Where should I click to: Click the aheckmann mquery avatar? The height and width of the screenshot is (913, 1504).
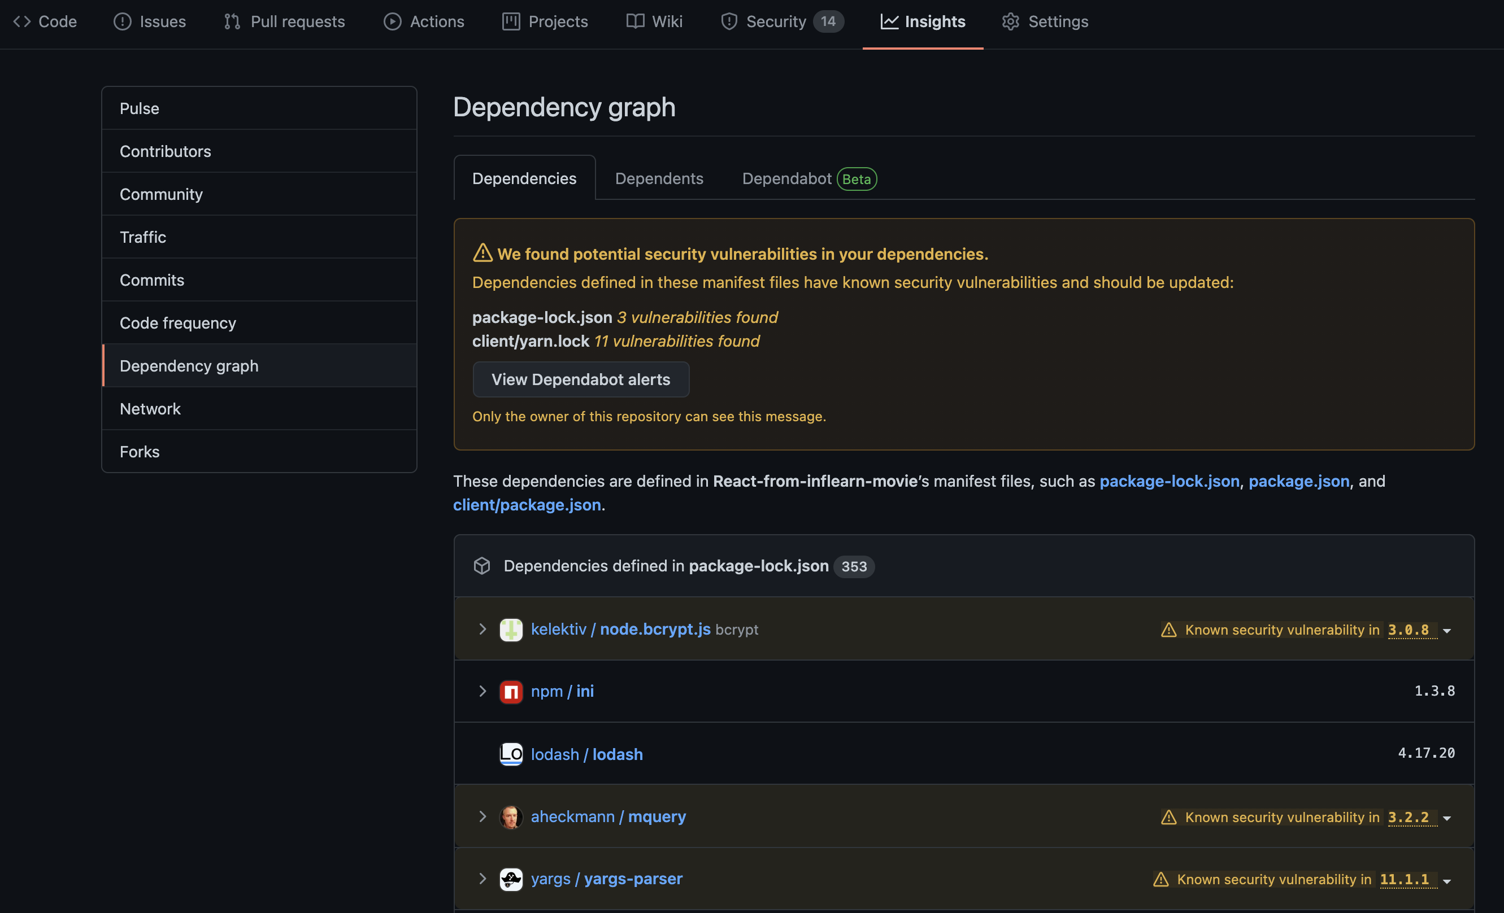pos(511,816)
